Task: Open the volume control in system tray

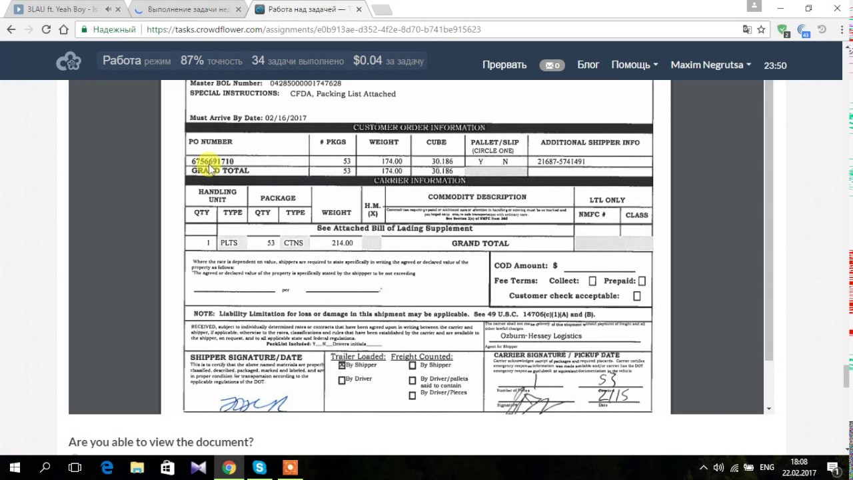Action: [x=718, y=468]
